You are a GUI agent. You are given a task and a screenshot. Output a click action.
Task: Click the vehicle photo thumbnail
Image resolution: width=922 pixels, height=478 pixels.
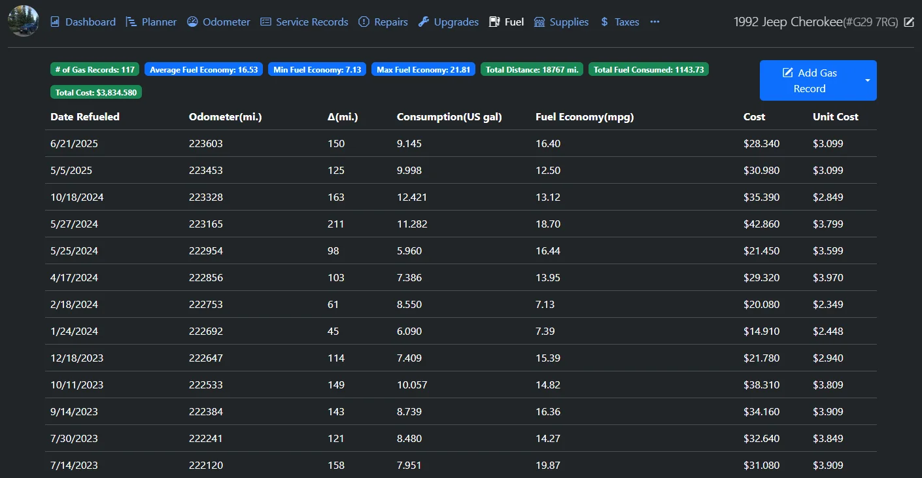[x=24, y=22]
